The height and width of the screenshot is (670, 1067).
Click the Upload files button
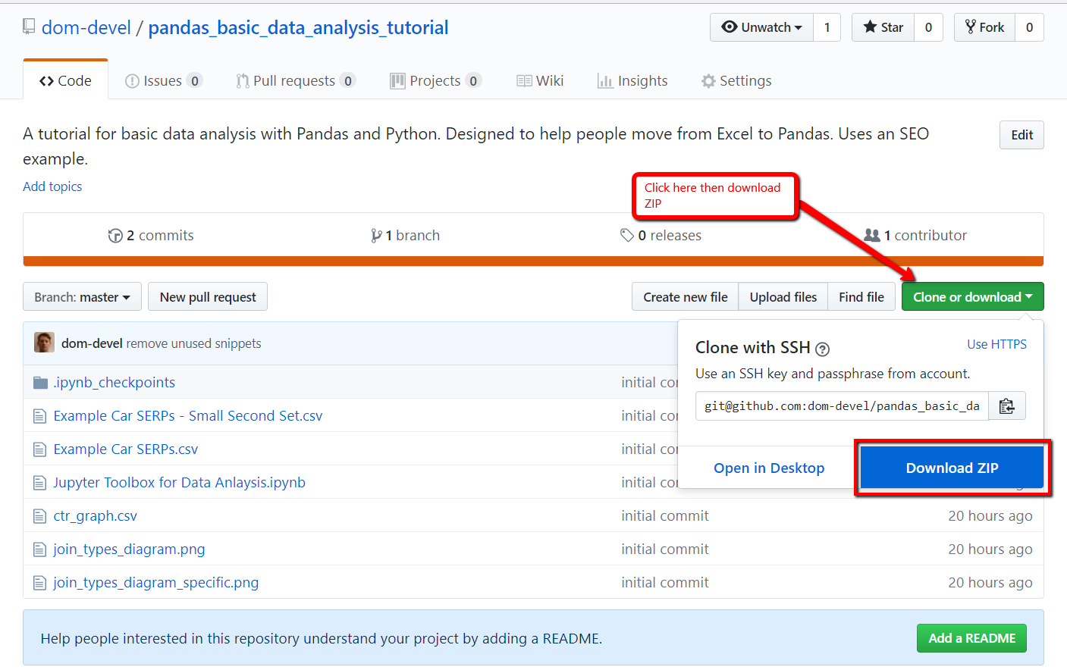pos(783,297)
